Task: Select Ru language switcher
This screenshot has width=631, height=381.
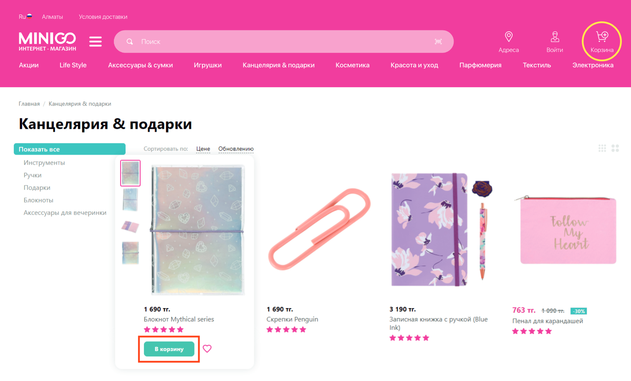Action: pyautogui.click(x=25, y=17)
